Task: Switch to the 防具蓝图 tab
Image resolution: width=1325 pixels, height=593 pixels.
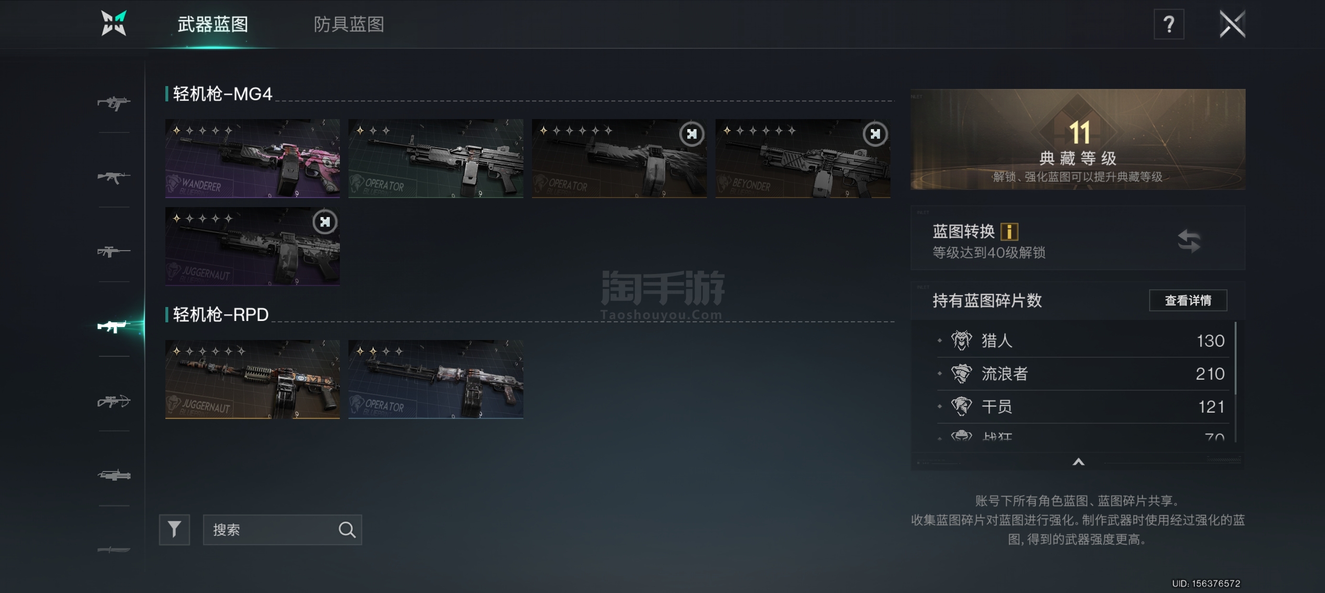Action: pyautogui.click(x=349, y=24)
